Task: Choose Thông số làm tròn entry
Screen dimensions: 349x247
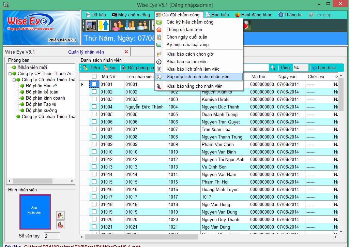Action: point(199,30)
